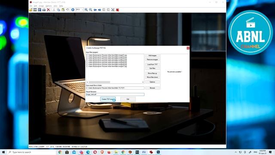Click the Undo arrow icon
Screen dimensions: 275x155
67,10
